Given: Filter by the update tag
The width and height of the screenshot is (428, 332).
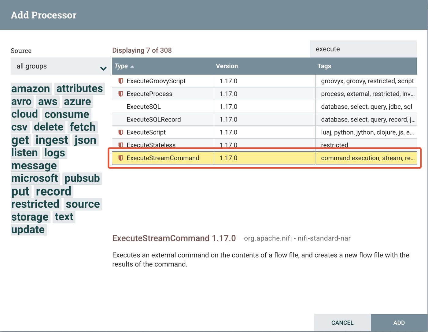Looking at the screenshot, I should (28, 230).
